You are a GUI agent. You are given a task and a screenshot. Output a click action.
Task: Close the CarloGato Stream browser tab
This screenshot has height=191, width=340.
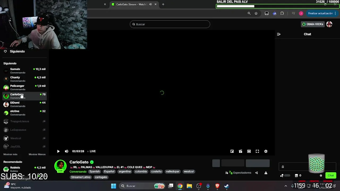point(155,4)
